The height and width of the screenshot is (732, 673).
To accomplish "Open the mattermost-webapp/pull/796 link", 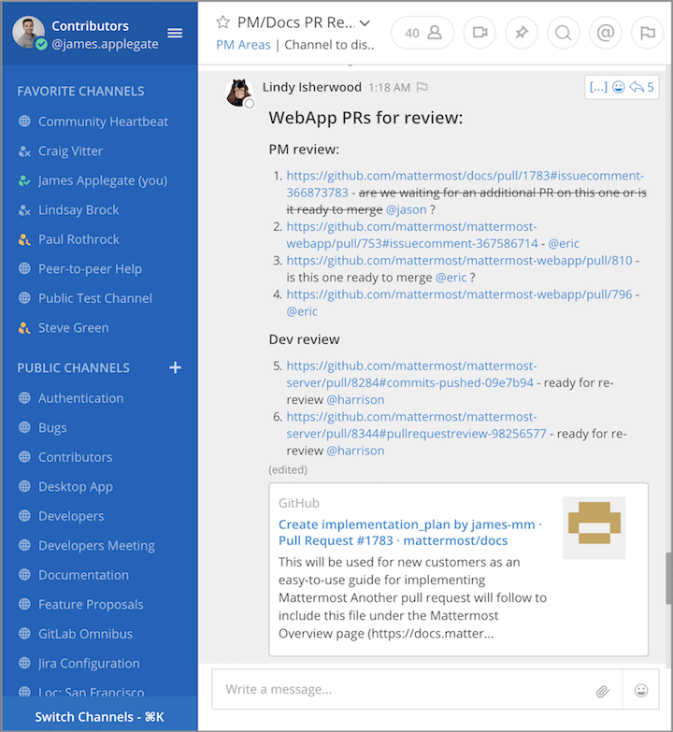I will point(459,294).
